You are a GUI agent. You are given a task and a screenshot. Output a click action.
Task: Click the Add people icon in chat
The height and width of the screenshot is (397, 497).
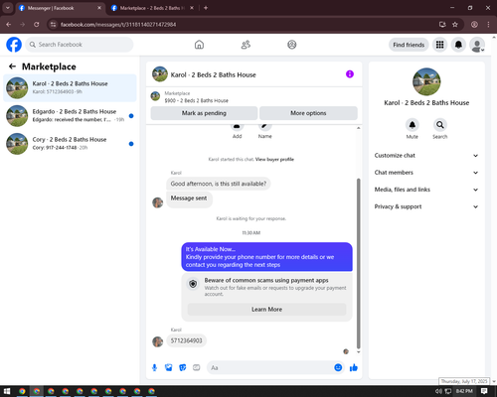click(x=237, y=126)
